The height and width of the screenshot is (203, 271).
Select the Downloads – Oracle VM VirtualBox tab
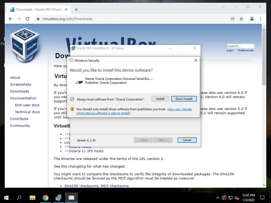[39, 10]
